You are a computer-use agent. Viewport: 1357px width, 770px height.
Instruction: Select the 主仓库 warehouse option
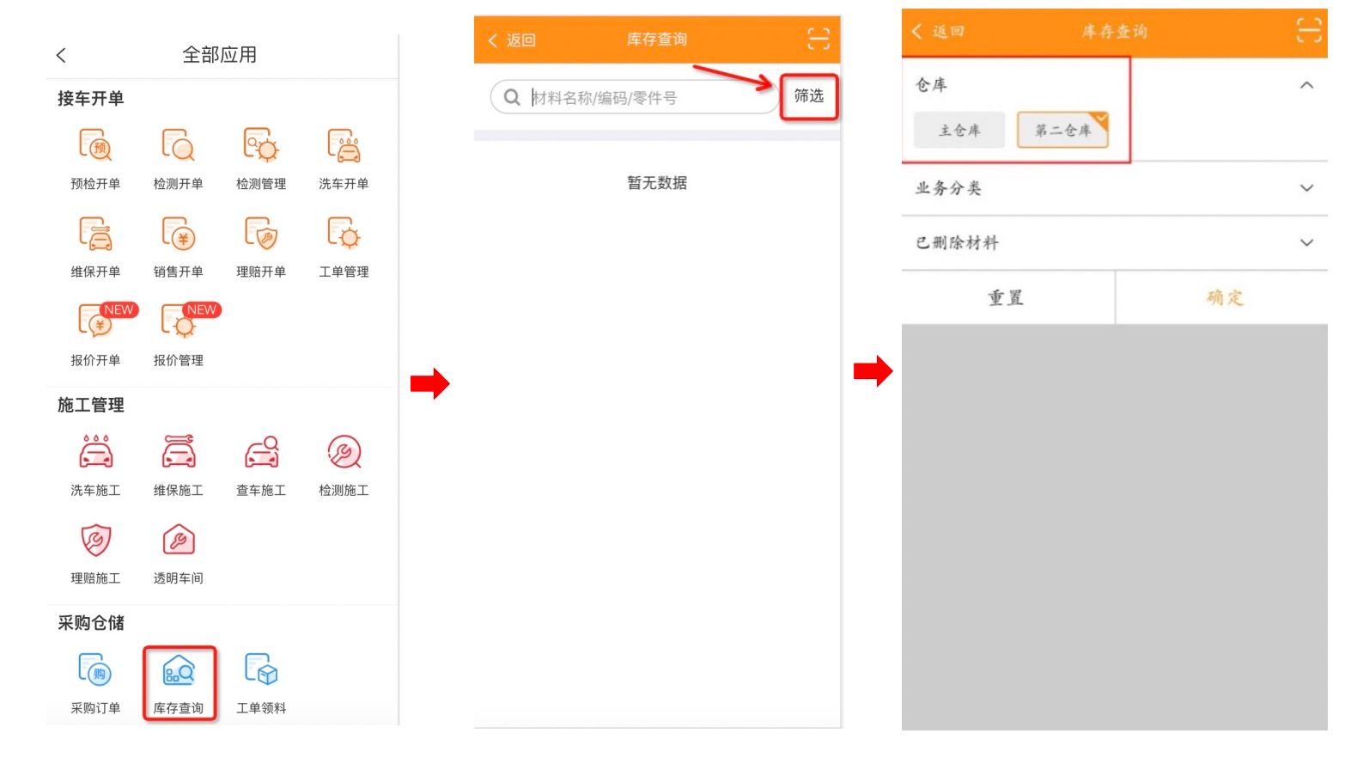[959, 130]
